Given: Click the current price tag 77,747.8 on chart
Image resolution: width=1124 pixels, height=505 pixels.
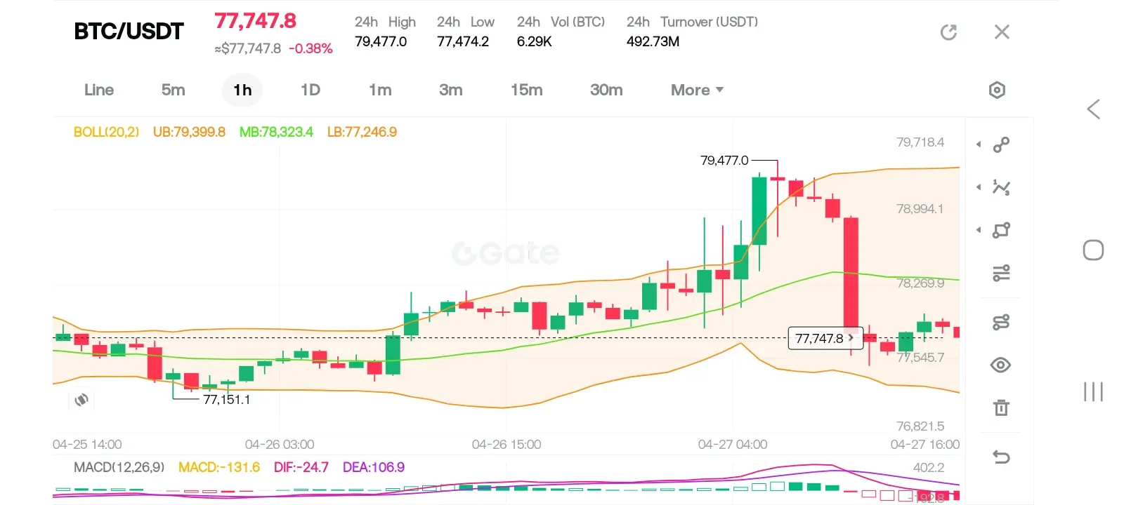Looking at the screenshot, I should pyautogui.click(x=825, y=338).
